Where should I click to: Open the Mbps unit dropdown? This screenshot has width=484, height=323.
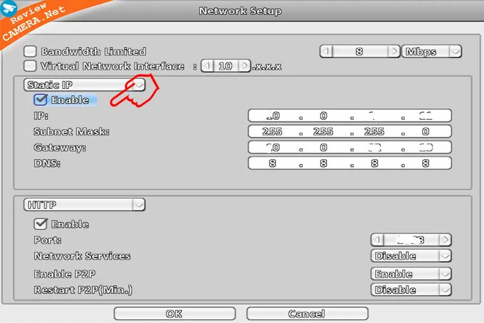(x=431, y=51)
